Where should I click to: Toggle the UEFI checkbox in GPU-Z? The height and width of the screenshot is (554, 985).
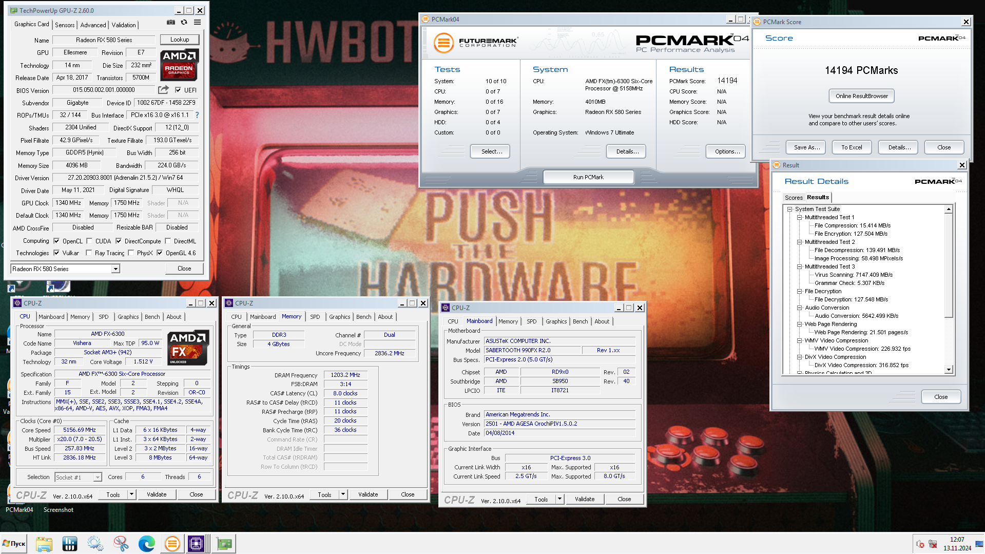click(x=178, y=90)
